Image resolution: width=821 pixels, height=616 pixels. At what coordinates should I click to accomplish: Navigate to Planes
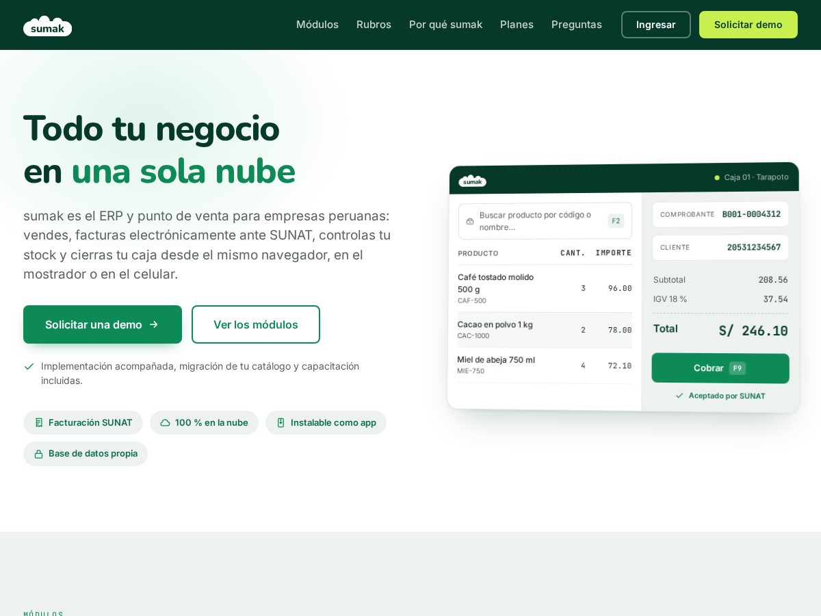pyautogui.click(x=517, y=25)
